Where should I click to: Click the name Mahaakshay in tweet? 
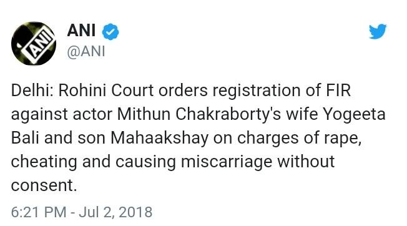[160, 139]
